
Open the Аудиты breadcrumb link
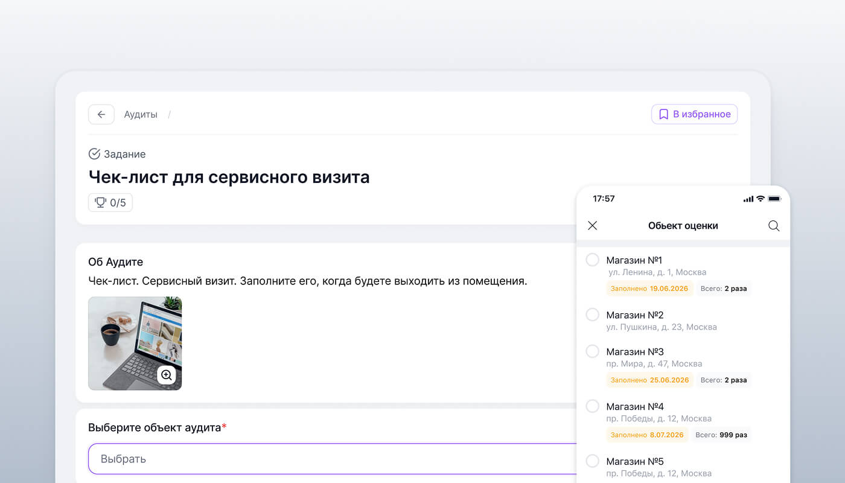click(141, 114)
